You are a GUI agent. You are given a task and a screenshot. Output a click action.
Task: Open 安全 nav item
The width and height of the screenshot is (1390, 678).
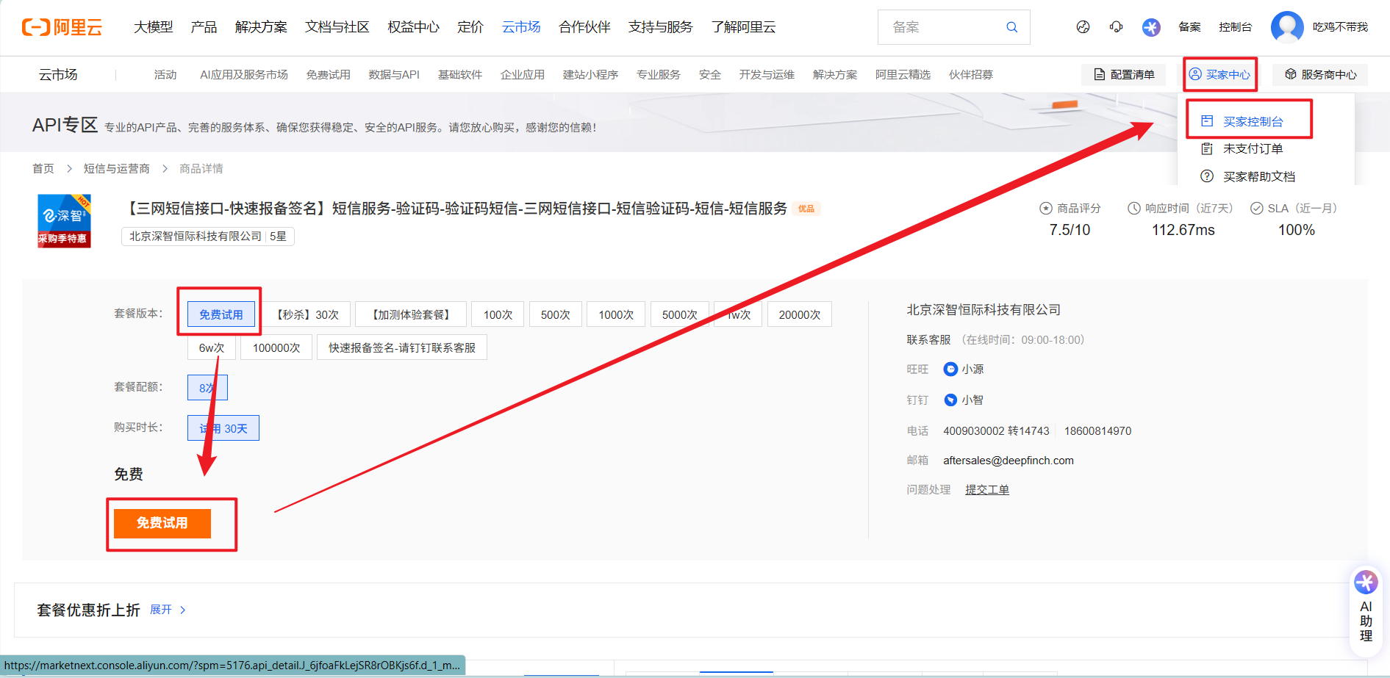point(710,74)
